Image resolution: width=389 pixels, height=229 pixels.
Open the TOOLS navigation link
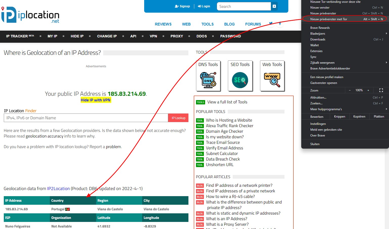pos(207,24)
